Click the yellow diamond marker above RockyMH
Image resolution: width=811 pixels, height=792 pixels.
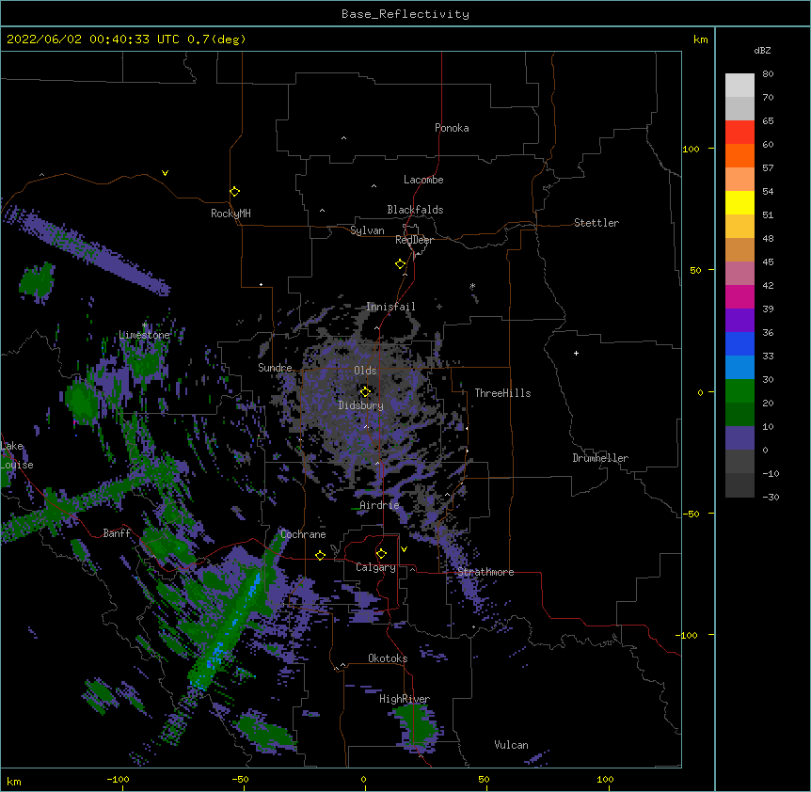235,192
